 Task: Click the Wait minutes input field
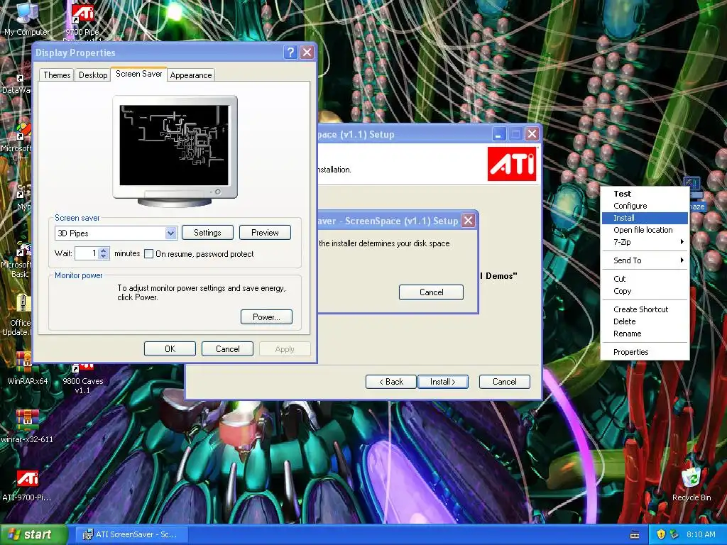pos(87,253)
